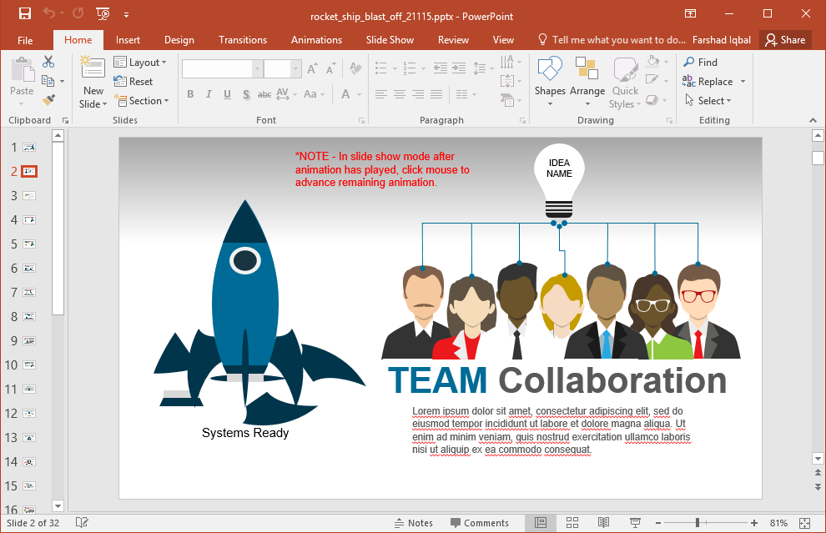The width and height of the screenshot is (826, 533).
Task: Switch to Slide Sorter view
Action: pyautogui.click(x=572, y=523)
